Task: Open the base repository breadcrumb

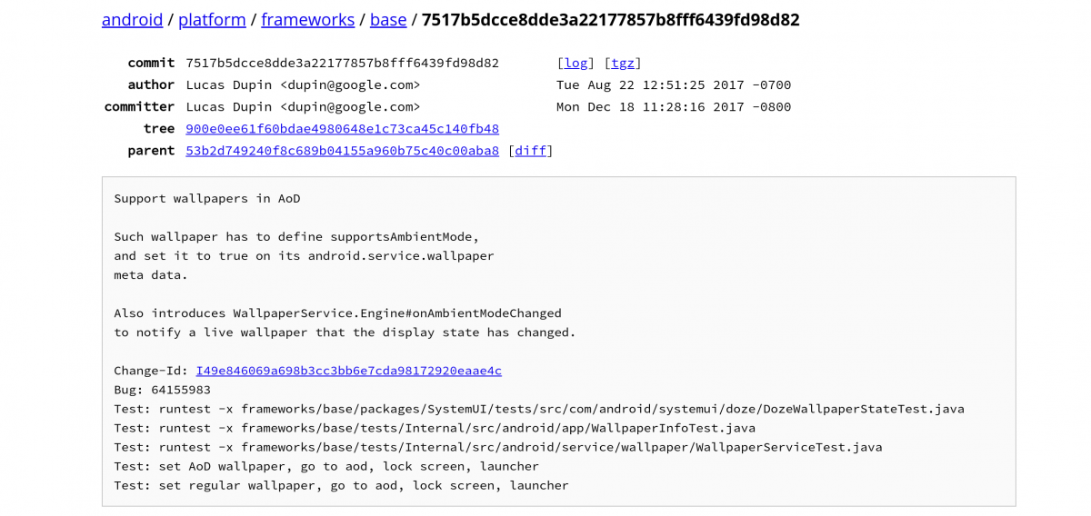Action: coord(388,19)
